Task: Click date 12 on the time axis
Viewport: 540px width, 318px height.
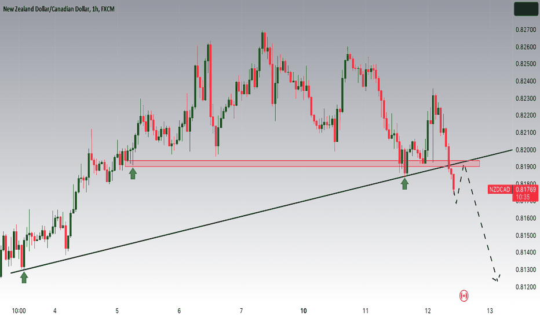Action: pyautogui.click(x=428, y=311)
